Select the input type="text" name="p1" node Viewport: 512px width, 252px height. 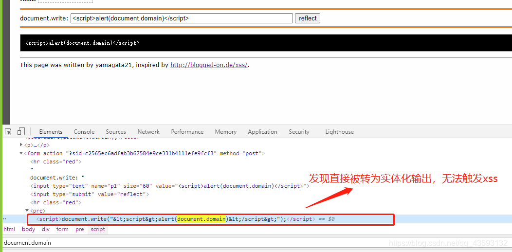tap(170, 186)
